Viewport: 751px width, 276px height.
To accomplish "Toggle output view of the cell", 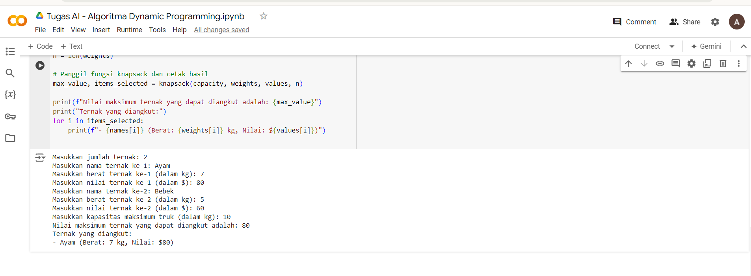I will click(x=40, y=158).
